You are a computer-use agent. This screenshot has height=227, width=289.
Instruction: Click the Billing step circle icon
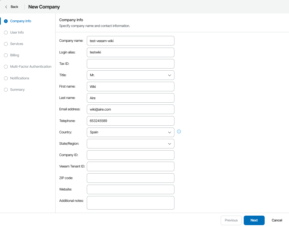tap(6, 55)
